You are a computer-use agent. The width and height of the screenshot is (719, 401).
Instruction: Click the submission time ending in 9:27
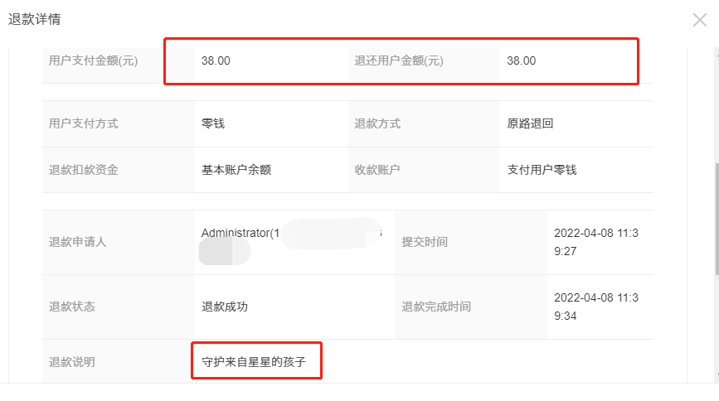tap(595, 242)
